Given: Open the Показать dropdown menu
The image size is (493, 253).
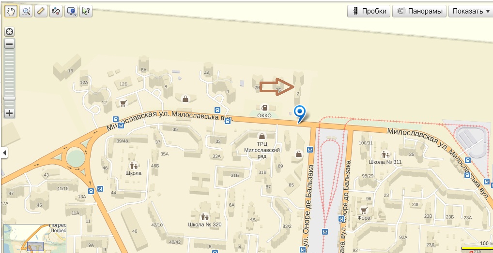Looking at the screenshot, I should click(x=471, y=11).
